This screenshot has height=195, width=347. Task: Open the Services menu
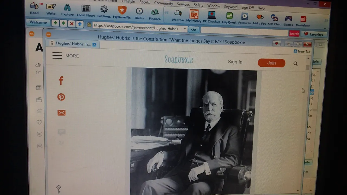tap(183, 4)
